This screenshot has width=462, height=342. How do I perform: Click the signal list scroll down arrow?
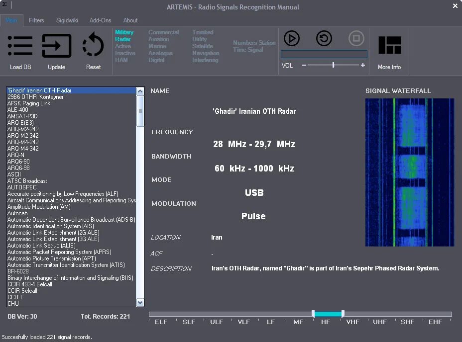pos(140,303)
